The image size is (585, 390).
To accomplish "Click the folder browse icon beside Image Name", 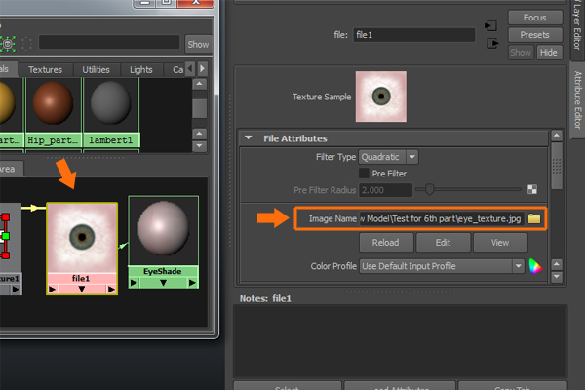I will point(533,218).
